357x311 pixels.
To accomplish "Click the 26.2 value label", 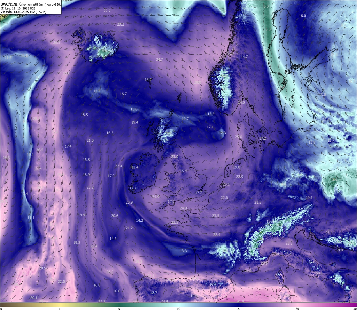I will point(110,272).
